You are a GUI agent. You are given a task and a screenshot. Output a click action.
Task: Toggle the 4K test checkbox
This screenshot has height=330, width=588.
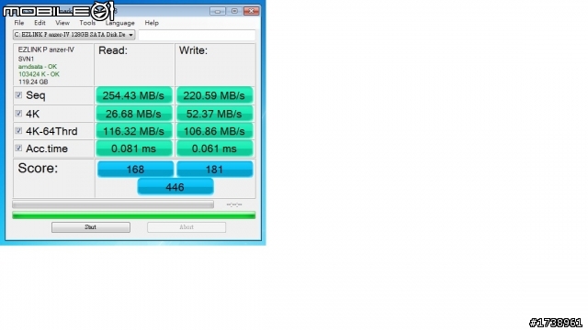[x=18, y=113]
